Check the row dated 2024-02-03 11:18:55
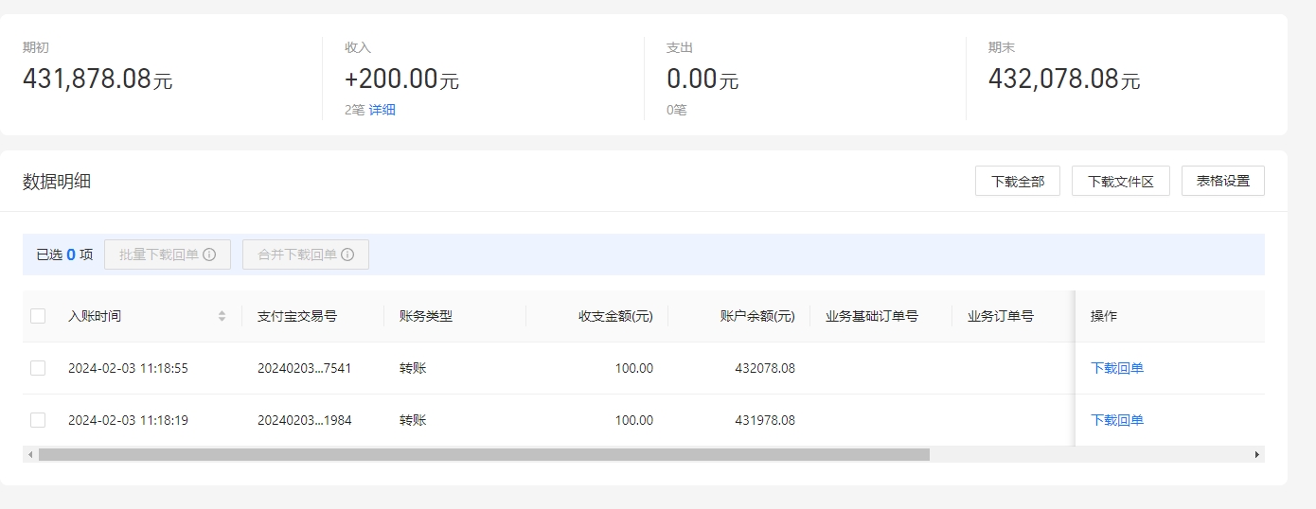 (x=38, y=368)
